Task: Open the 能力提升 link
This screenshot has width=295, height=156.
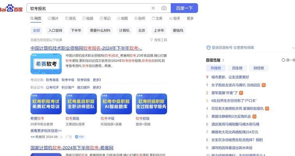Action: pyautogui.click(x=83, y=87)
